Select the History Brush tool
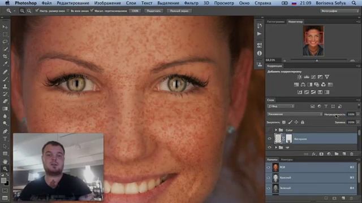The image size is (362, 203). [x=5, y=94]
